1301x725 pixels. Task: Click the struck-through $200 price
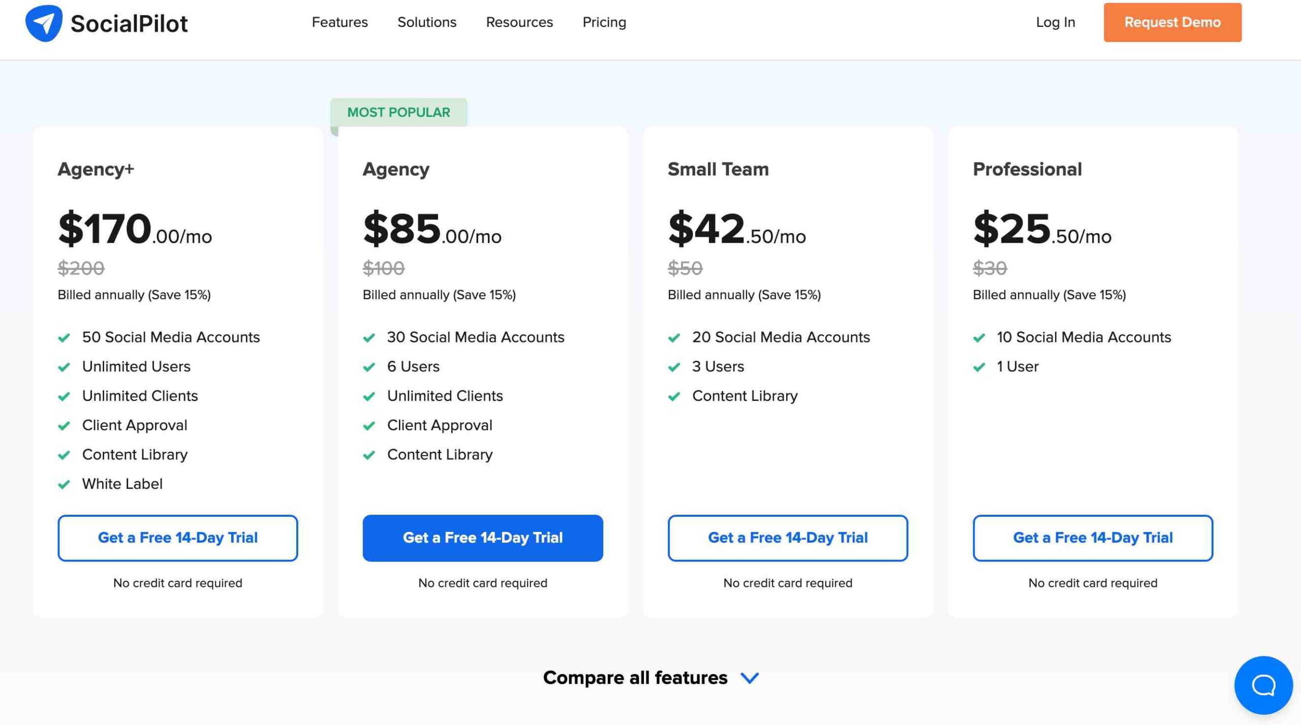tap(81, 268)
